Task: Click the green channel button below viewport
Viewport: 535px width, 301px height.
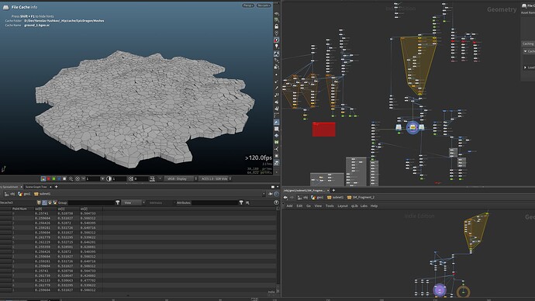Action: click(x=53, y=179)
